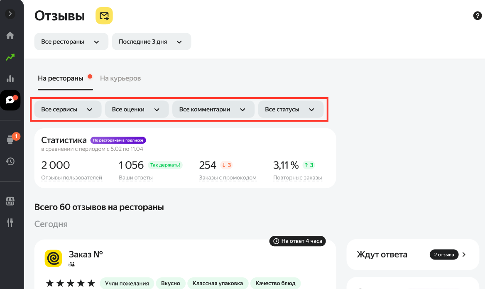Viewport: 485px width, 289px height.
Task: Open the Все сервисы filter
Action: 68,110
